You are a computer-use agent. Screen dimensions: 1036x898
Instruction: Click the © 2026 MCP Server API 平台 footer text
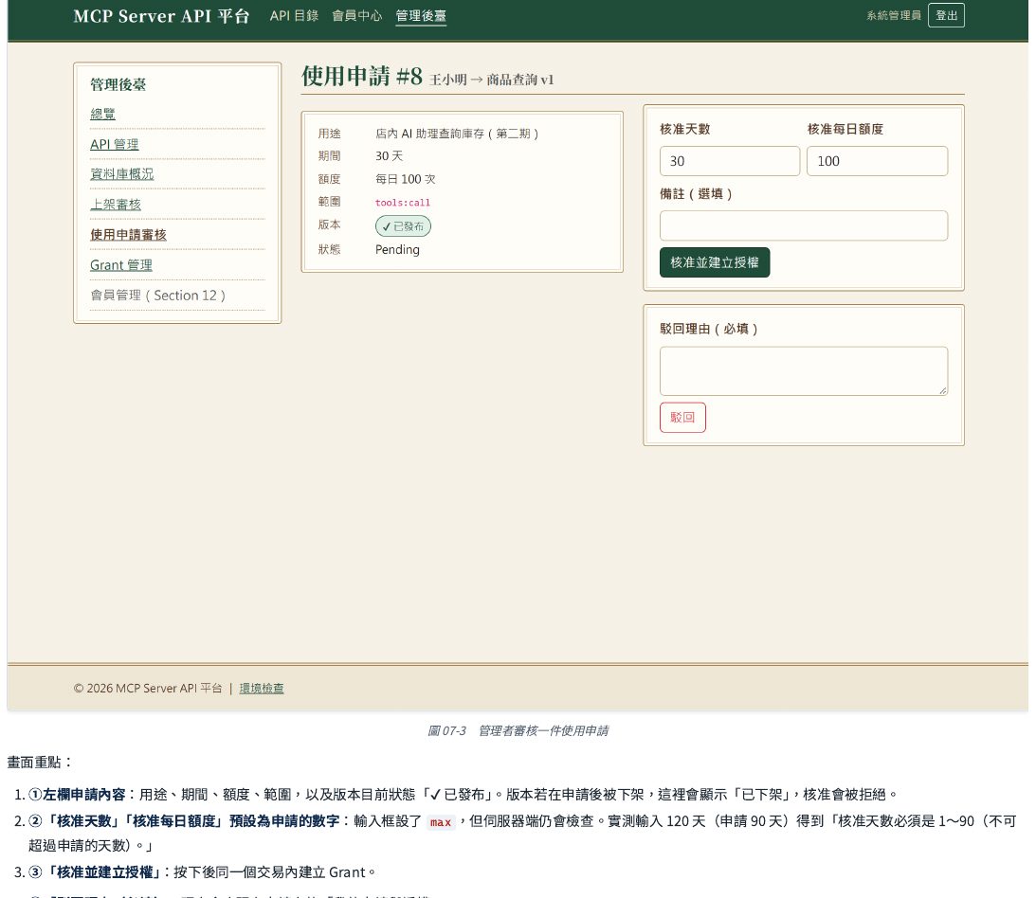coord(147,688)
